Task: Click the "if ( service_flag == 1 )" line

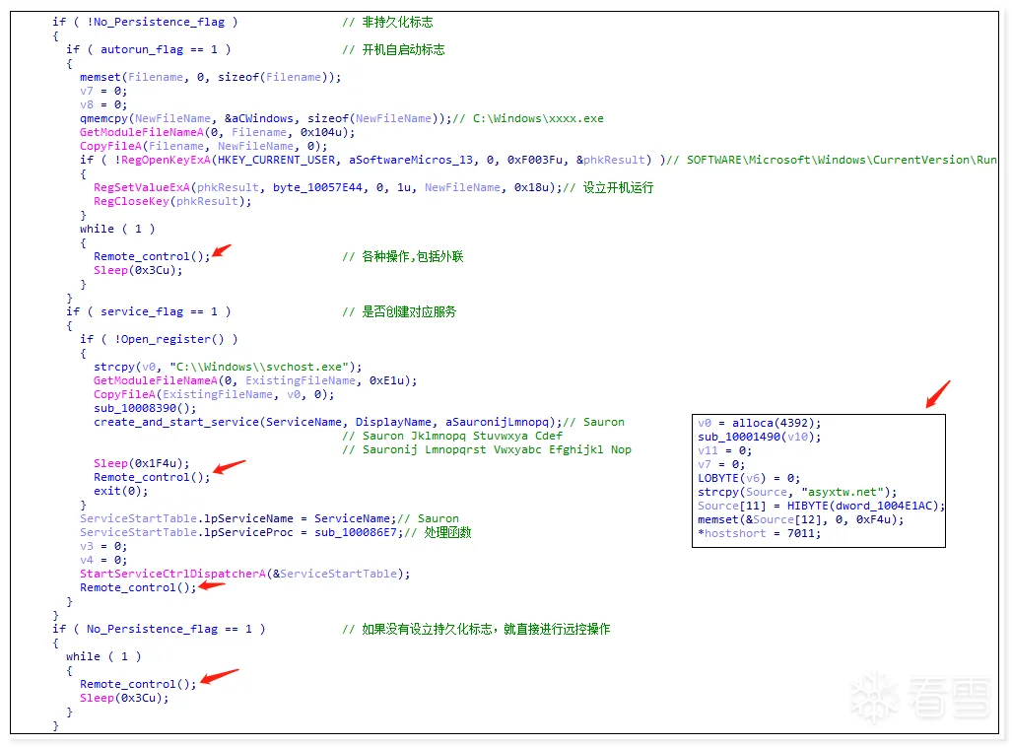Action: 149,311
